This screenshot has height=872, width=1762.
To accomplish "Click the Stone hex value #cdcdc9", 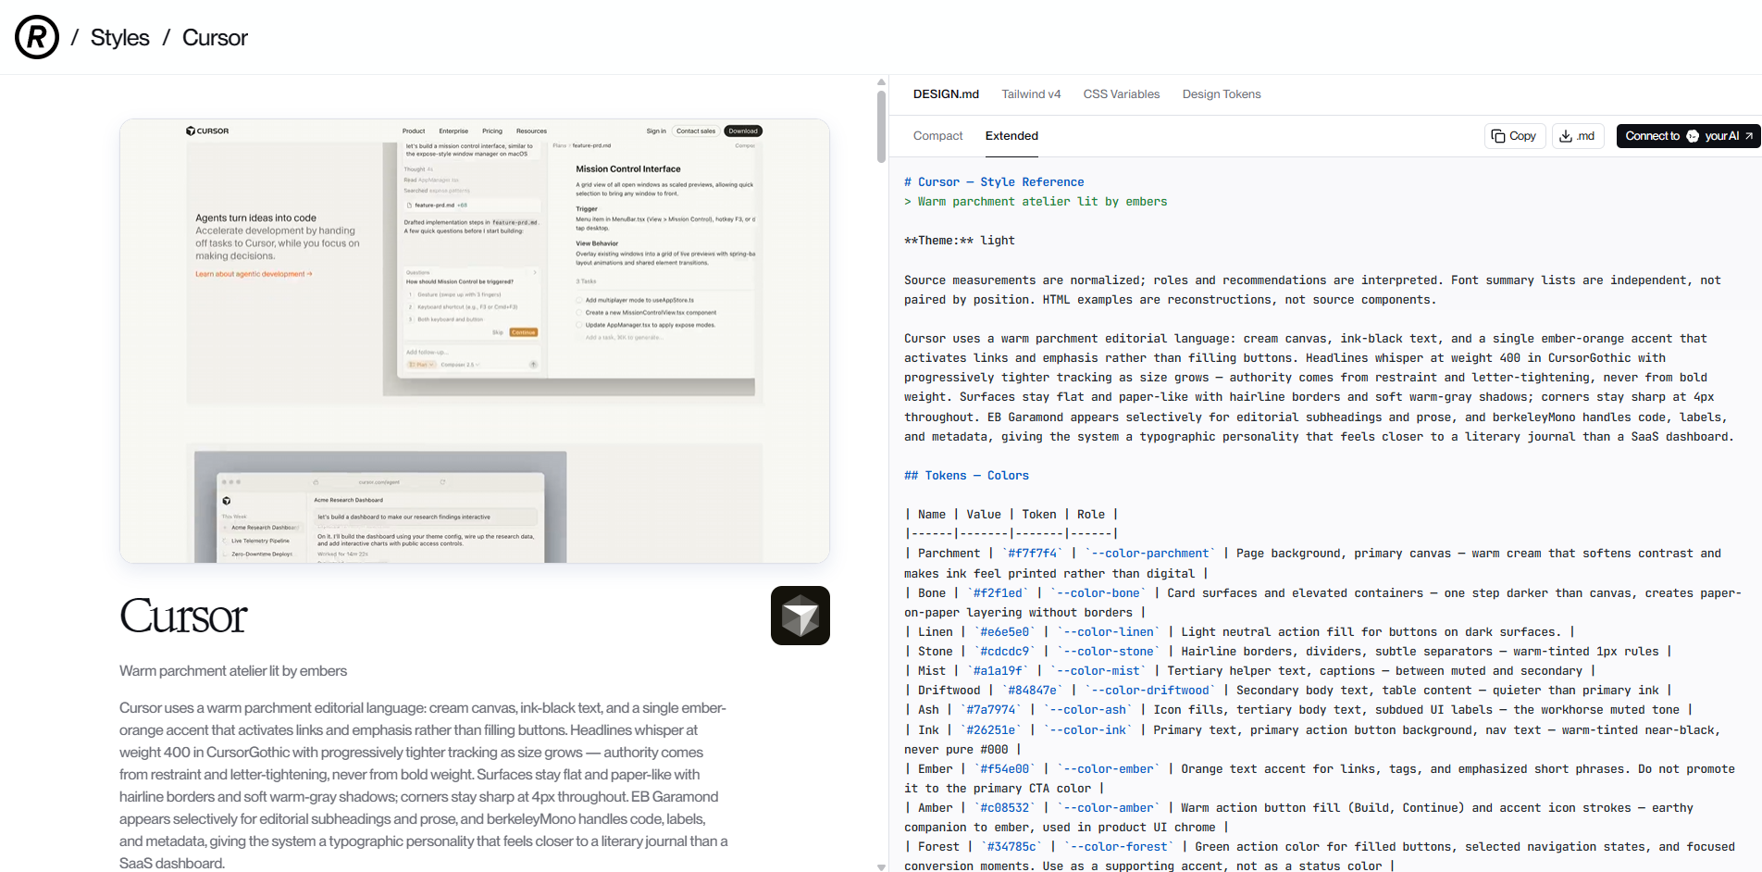I will (x=1004, y=652).
